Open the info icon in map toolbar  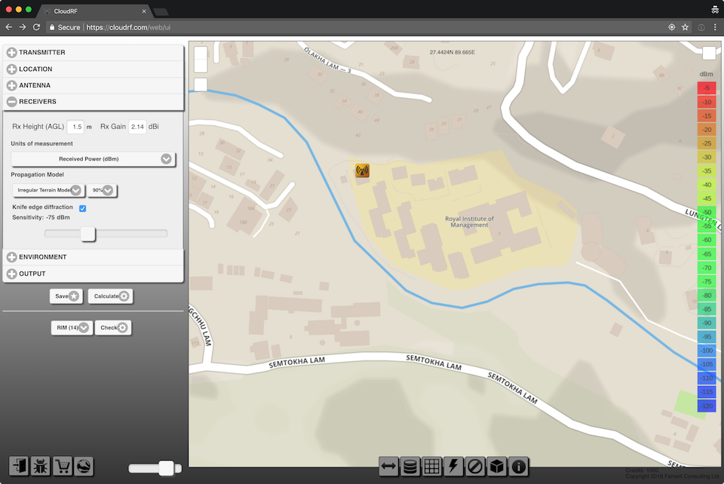(x=519, y=467)
